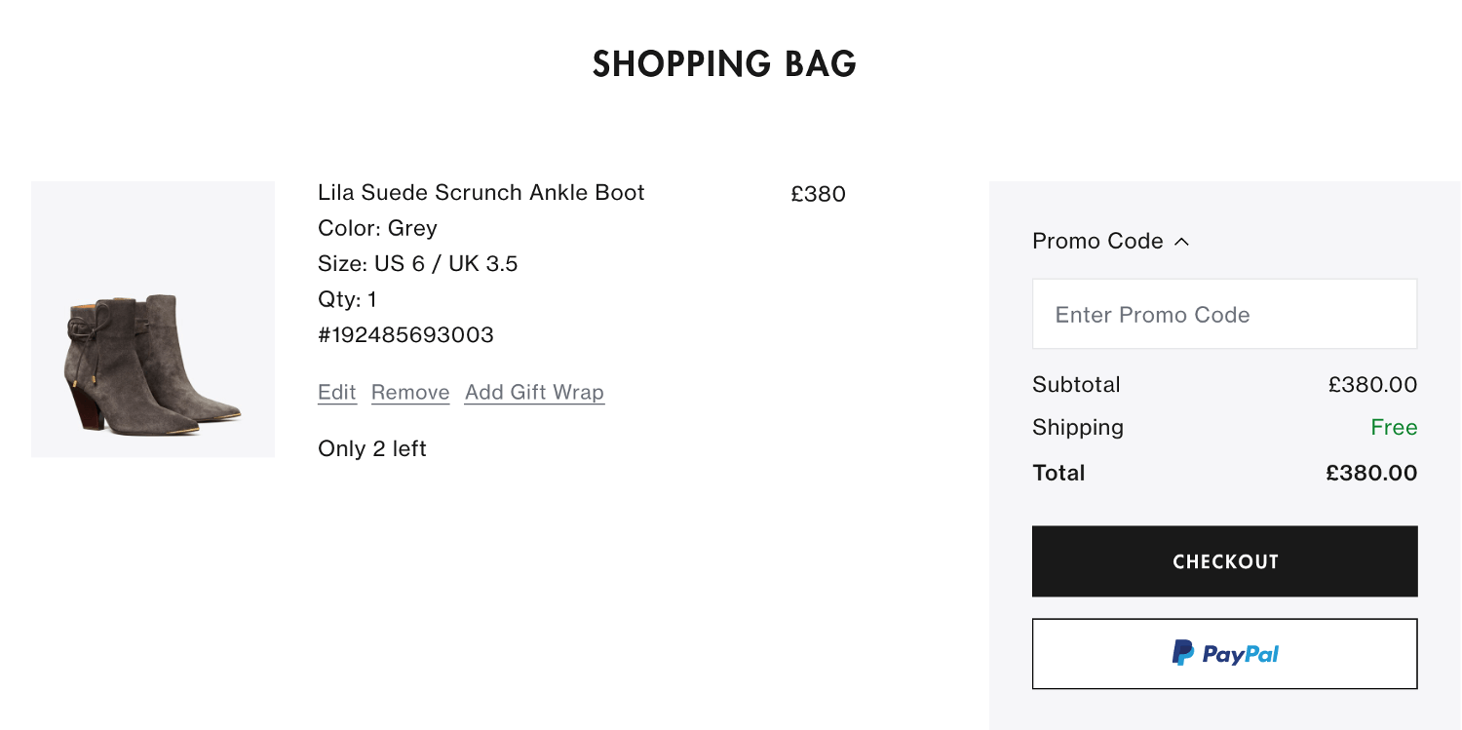Viewport: 1462px width, 730px height.
Task: Remove the ankle boot from bag
Action: 410,393
